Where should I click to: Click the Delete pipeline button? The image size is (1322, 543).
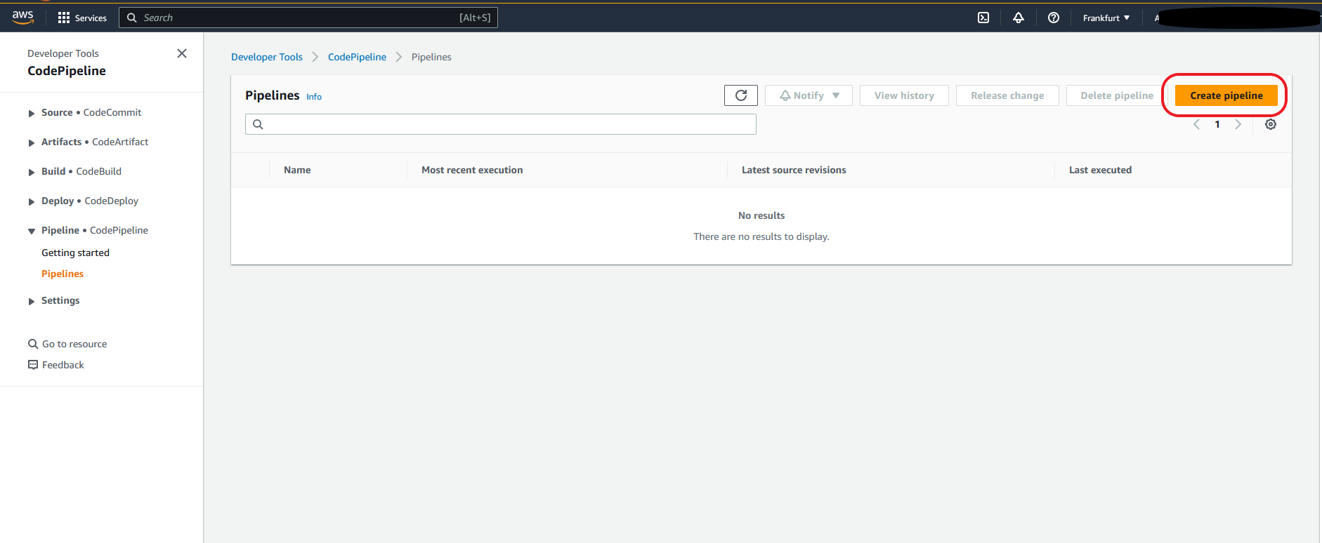1117,95
